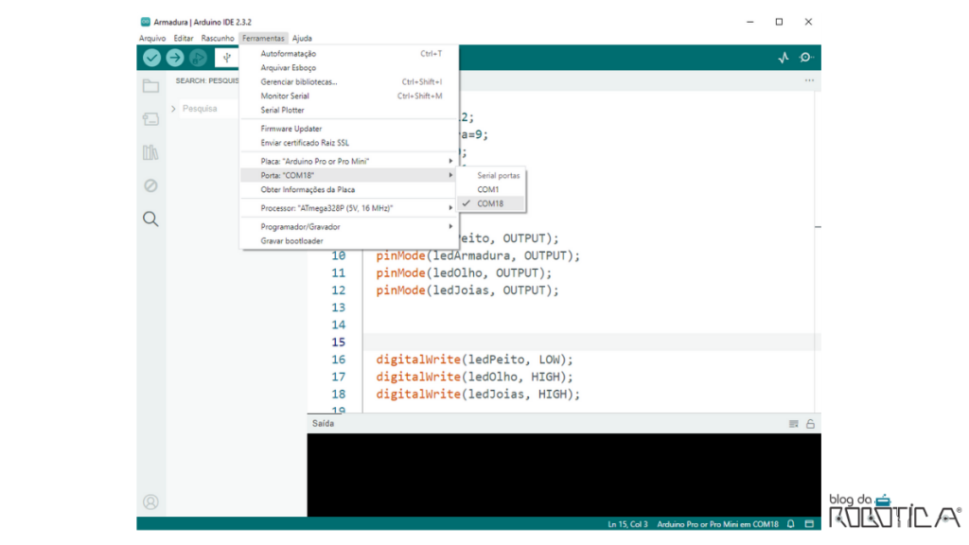The width and height of the screenshot is (969, 545).
Task: Expand the Placa Arduino Pro submenu
Action: coord(452,161)
